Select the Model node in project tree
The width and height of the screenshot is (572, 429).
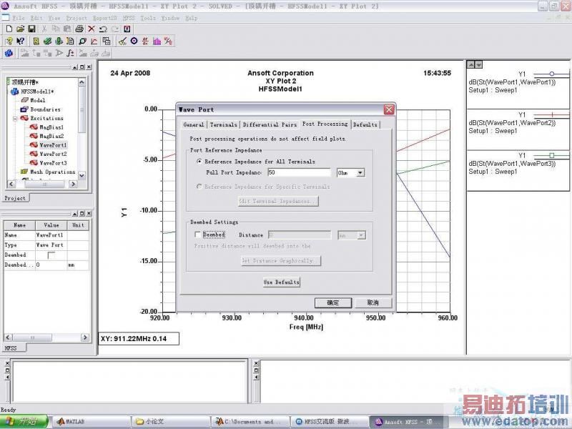click(x=34, y=100)
